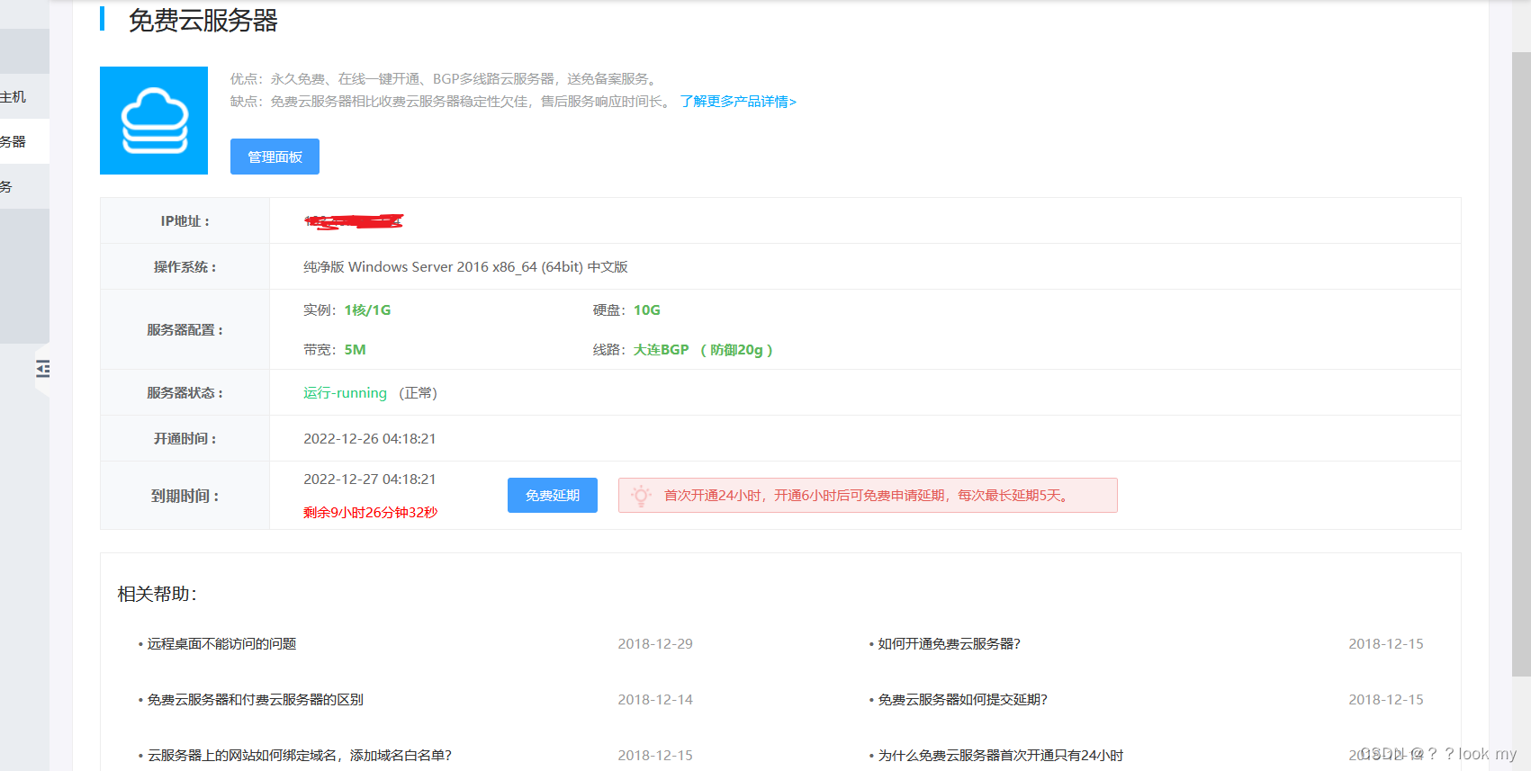Click the red remaining time countdown text
This screenshot has width=1531, height=771.
click(x=370, y=513)
